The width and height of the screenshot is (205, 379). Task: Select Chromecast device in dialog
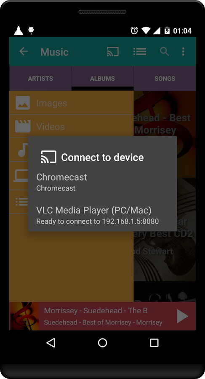coord(103,182)
